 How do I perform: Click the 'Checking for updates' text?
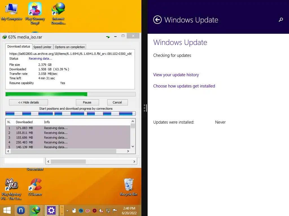pyautogui.click(x=172, y=55)
